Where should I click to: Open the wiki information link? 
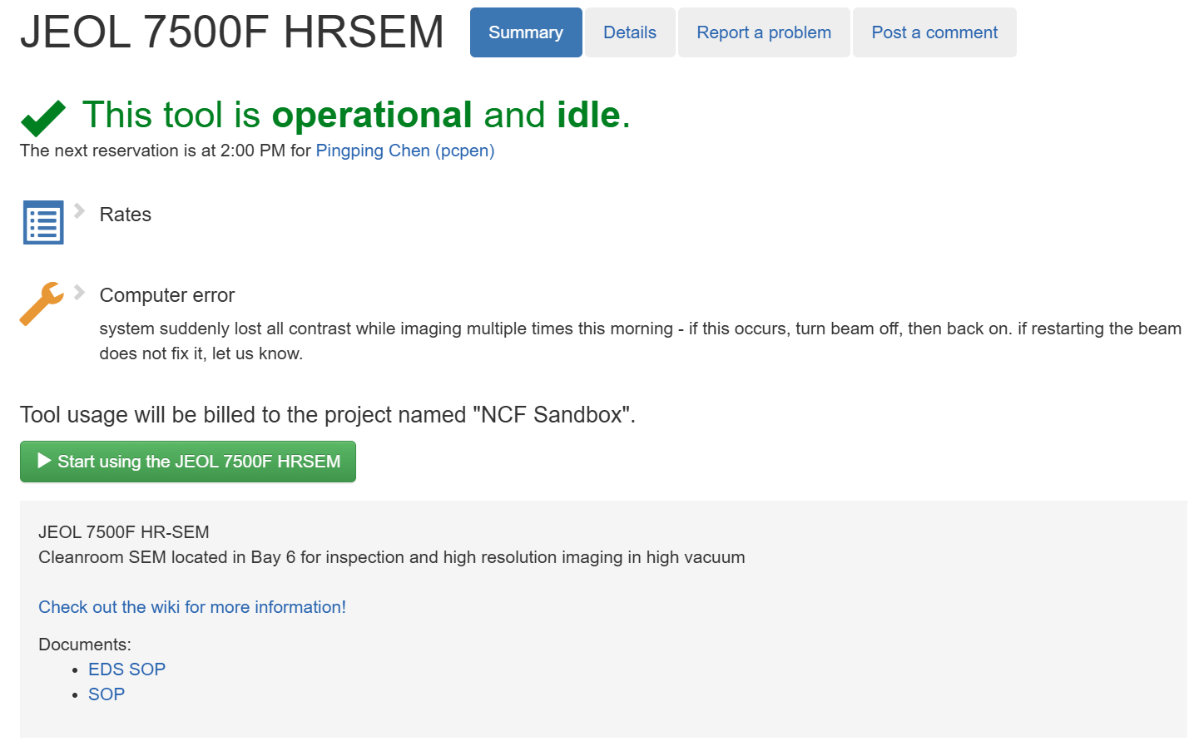click(x=192, y=607)
